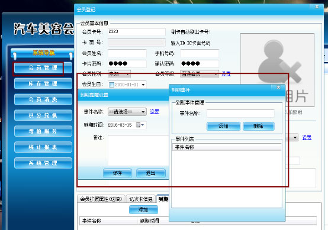Open 统计报表 in the navigation sidebar
The width and height of the screenshot is (328, 230).
(x=43, y=147)
